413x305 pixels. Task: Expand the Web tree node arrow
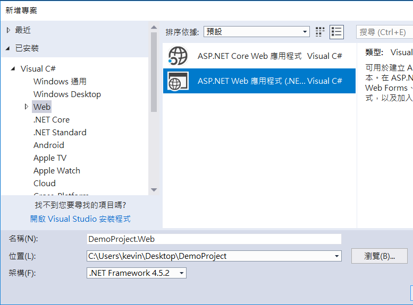click(x=27, y=107)
